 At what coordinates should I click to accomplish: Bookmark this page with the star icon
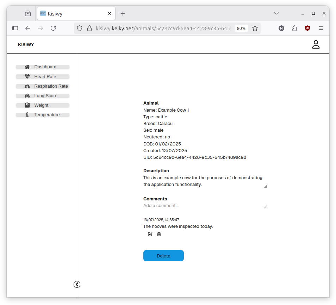point(255,28)
